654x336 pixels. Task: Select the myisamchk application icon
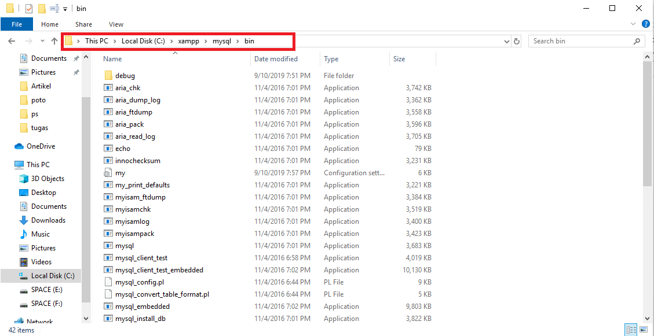108,209
